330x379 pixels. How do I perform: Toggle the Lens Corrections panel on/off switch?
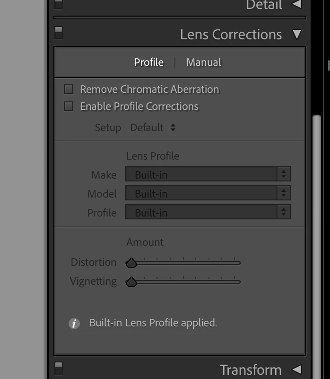point(59,33)
